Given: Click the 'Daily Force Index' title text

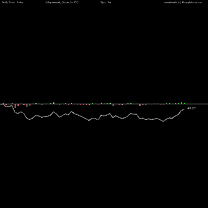Looking at the screenshot, I should [x=12, y=2].
